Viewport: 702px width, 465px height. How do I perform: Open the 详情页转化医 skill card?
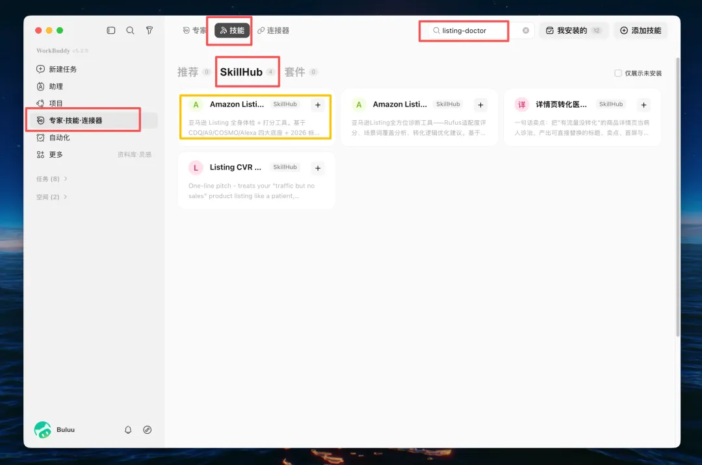(582, 117)
